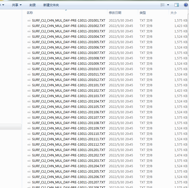Select file icon for PRE-13011-201108.TXT
The image size is (189, 188).
tap(29, 123)
